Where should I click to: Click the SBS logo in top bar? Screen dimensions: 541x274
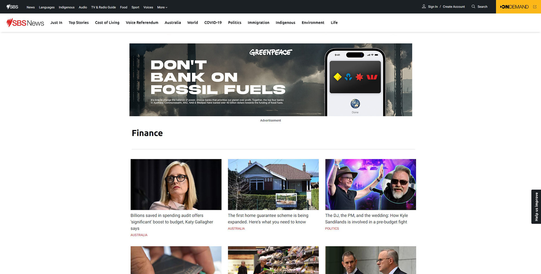click(x=12, y=7)
